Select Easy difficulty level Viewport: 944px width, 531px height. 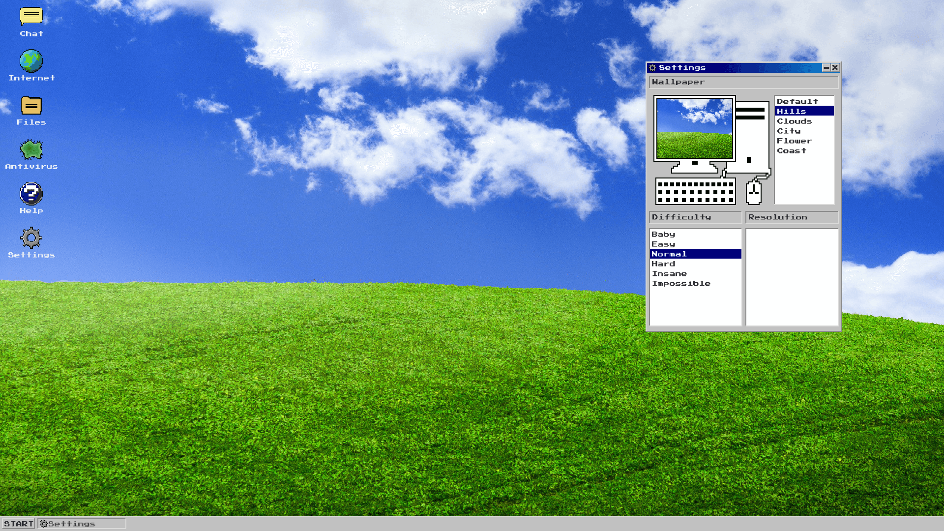663,244
